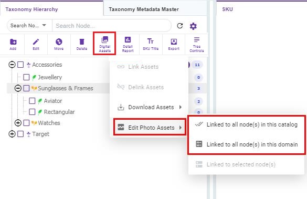Select the Jewellery tree label

pyautogui.click(x=50, y=77)
